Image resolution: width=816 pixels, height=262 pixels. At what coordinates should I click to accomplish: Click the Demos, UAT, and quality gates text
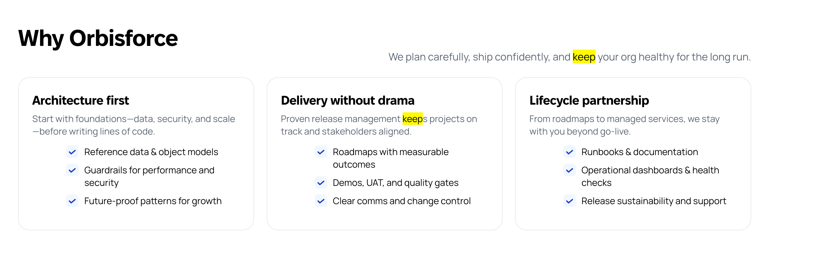click(x=395, y=183)
